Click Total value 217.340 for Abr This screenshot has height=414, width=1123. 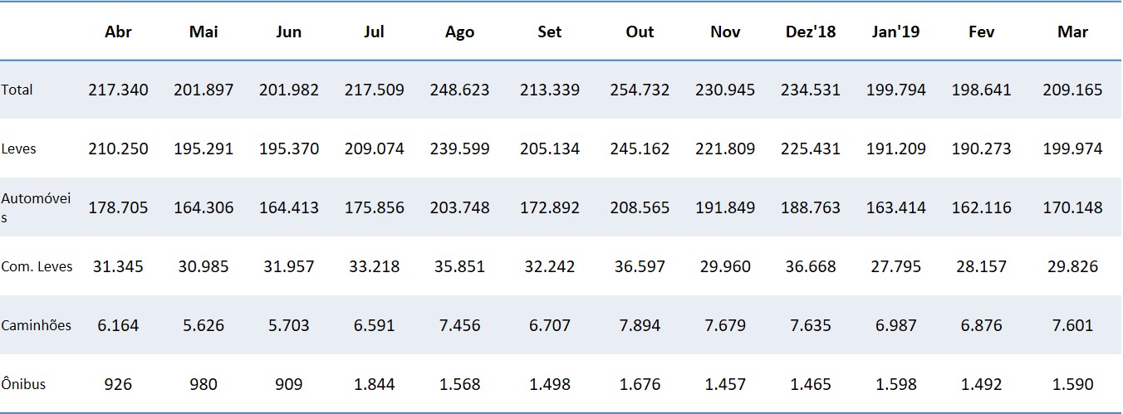[118, 90]
